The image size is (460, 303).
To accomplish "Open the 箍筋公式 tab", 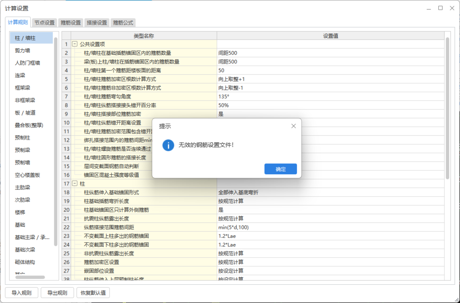I will (123, 23).
